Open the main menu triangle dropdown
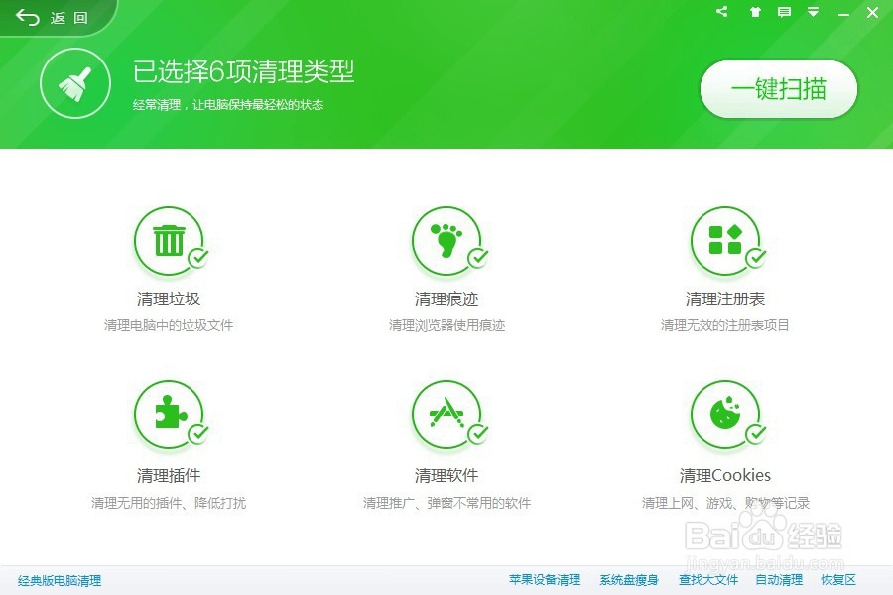The width and height of the screenshot is (893, 595). click(x=816, y=13)
